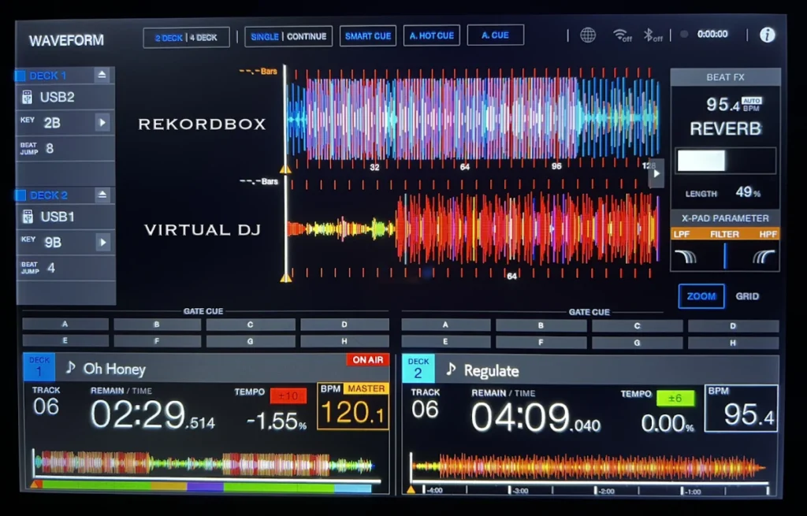Toggle Deck 2 tempo range ±6

675,398
